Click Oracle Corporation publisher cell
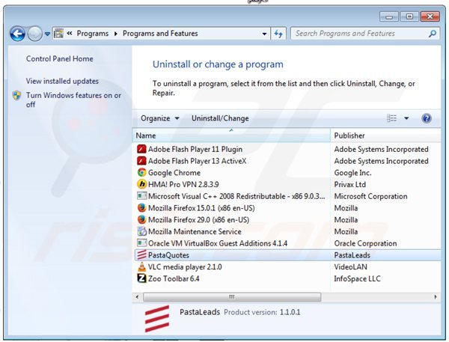 coord(365,243)
